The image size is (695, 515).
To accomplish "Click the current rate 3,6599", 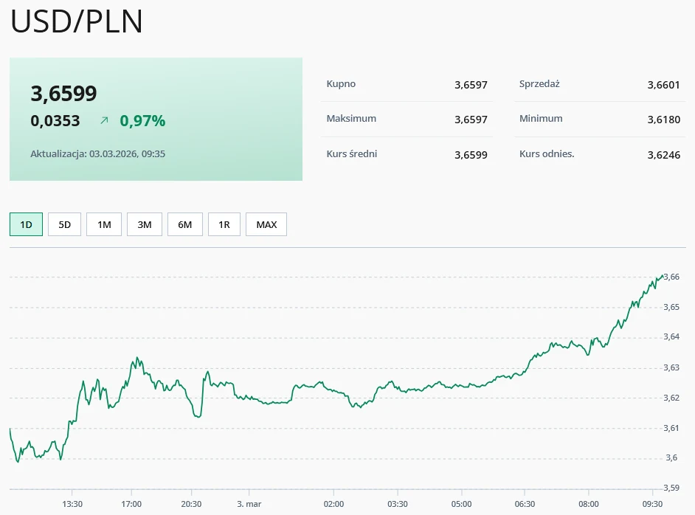I will [64, 94].
